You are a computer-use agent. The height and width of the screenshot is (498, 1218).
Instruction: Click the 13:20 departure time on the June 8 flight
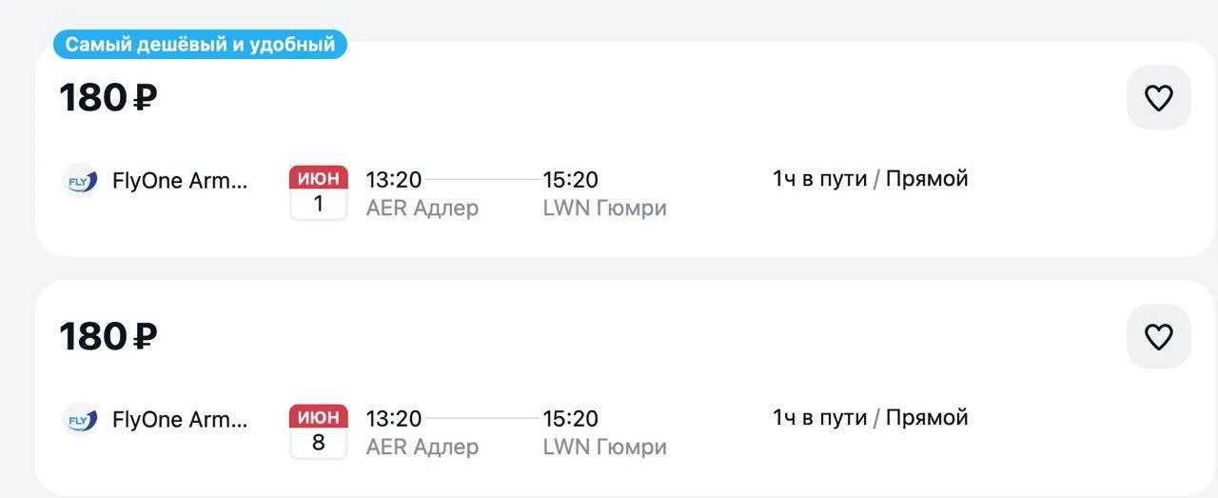[x=393, y=418]
